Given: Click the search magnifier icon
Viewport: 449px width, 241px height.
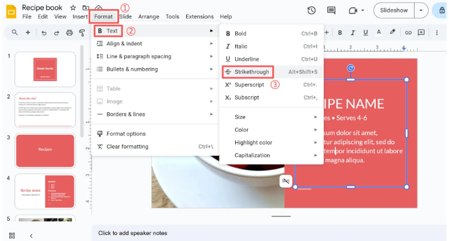Looking at the screenshot, I should pyautogui.click(x=15, y=33).
